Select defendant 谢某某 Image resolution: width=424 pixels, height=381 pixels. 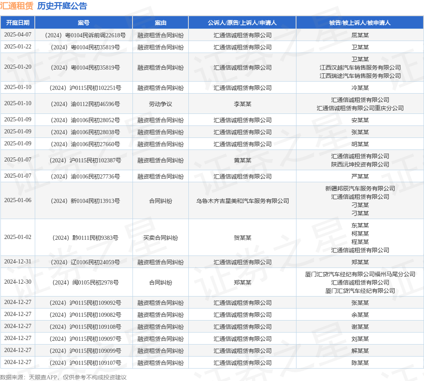360,327
